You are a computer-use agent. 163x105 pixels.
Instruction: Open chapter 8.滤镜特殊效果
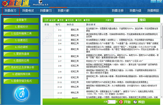(21, 74)
